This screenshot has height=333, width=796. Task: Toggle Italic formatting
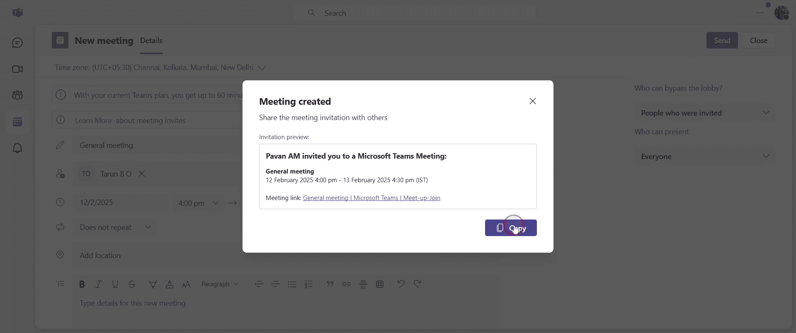(x=99, y=284)
